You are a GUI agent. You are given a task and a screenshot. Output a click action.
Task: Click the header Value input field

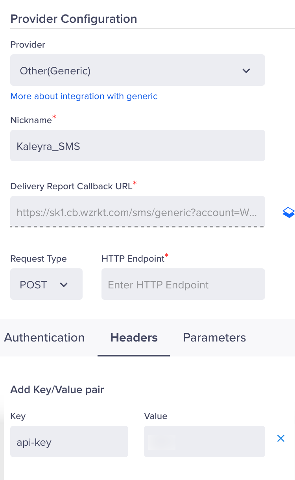(204, 442)
